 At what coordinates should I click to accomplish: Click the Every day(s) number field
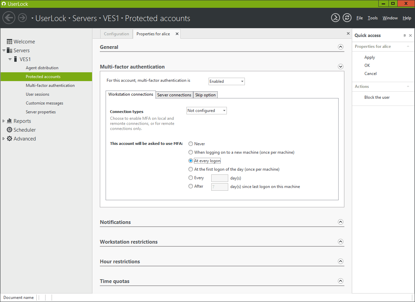click(220, 178)
